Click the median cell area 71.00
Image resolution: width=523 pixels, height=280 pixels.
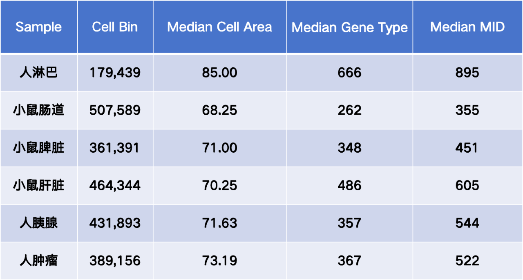(x=219, y=148)
